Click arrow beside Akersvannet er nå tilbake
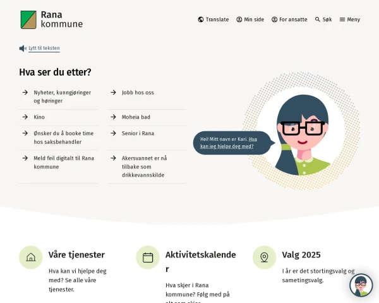Image resolution: width=379 pixels, height=303 pixels. coord(113,158)
